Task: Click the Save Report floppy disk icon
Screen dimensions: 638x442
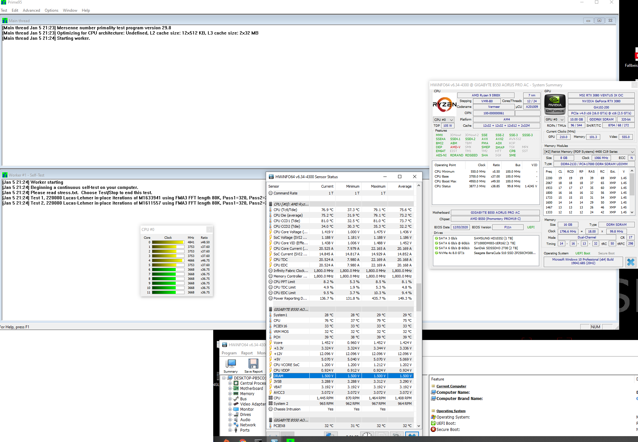Action: click(x=253, y=364)
